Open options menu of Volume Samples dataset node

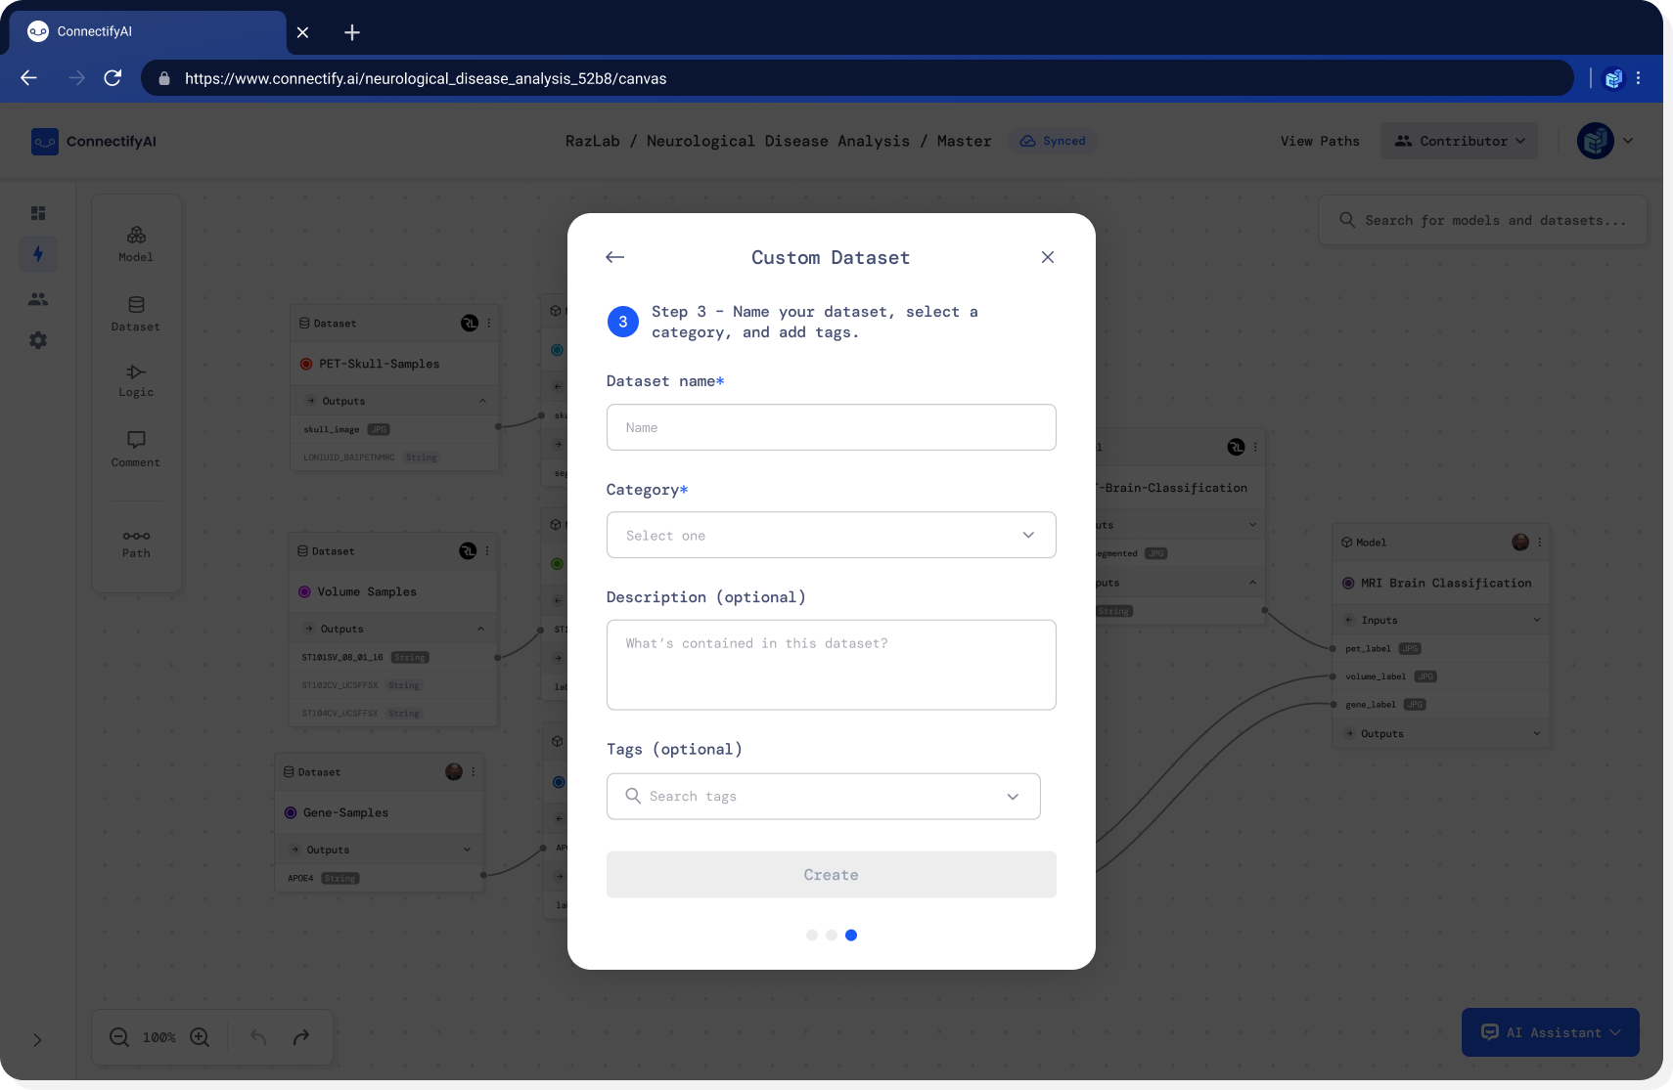(x=487, y=551)
